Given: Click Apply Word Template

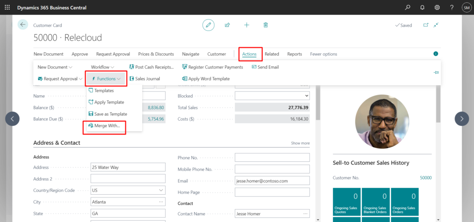Looking at the screenshot, I should pos(206,79).
